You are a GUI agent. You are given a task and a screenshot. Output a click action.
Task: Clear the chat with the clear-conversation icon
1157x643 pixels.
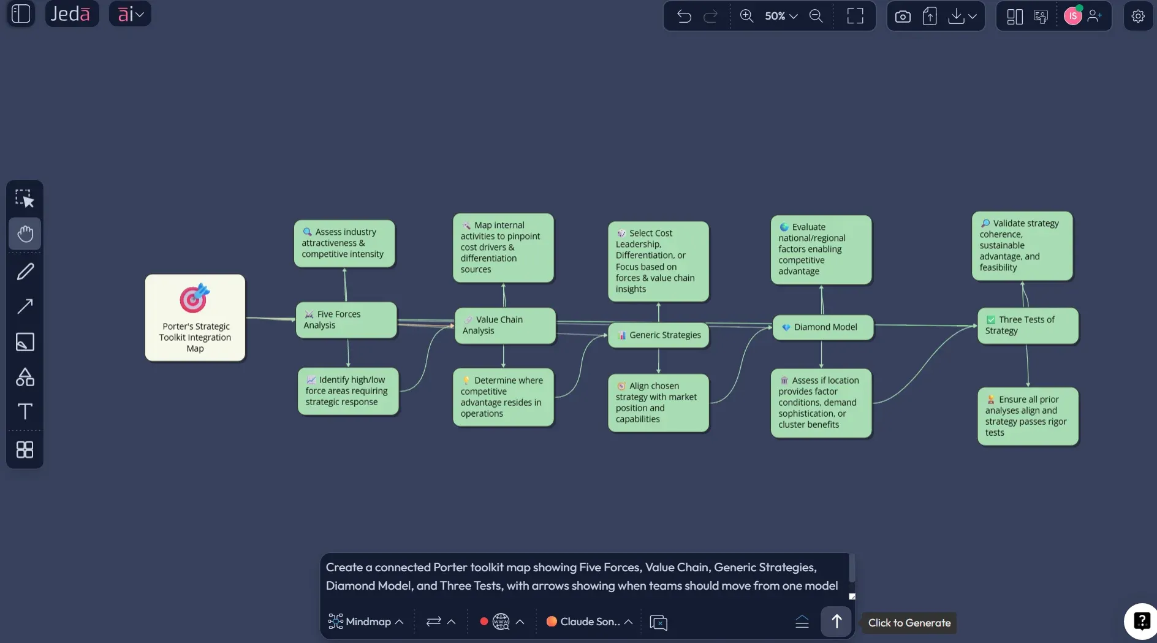point(659,622)
